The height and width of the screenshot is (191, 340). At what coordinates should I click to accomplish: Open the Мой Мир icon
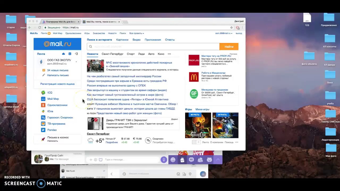43,99
